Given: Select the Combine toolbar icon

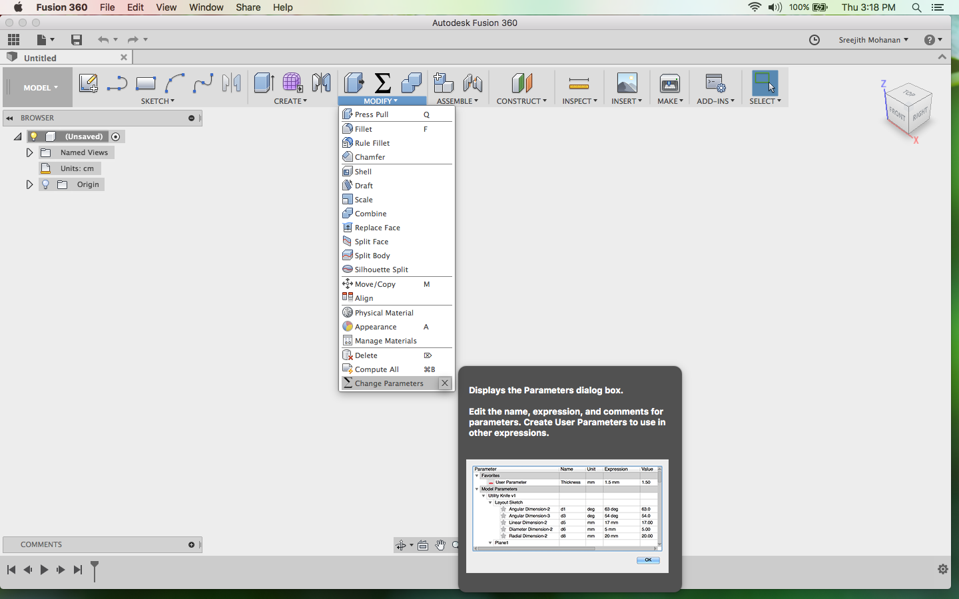Looking at the screenshot, I should coord(412,83).
